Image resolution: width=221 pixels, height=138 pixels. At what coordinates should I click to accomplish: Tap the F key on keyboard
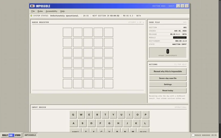(x=100, y=123)
